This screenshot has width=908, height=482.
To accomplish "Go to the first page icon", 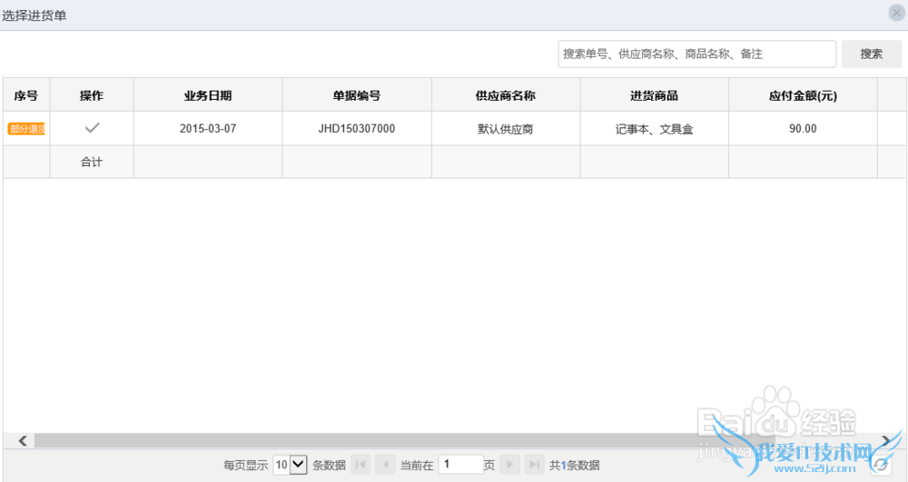I will pyautogui.click(x=360, y=465).
